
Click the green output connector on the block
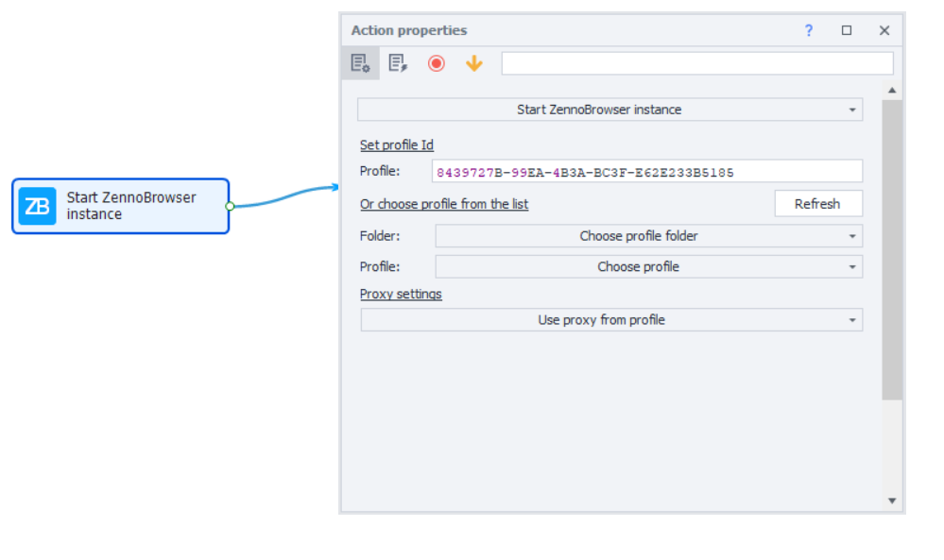(230, 206)
